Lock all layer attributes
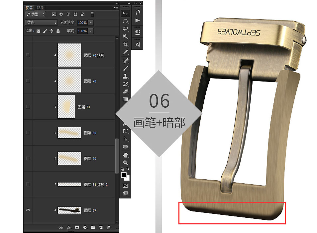Viewport: 317px width, 233px height. (x=58, y=31)
